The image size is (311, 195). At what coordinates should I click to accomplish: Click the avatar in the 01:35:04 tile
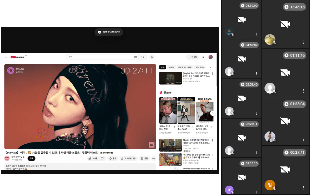270,137
